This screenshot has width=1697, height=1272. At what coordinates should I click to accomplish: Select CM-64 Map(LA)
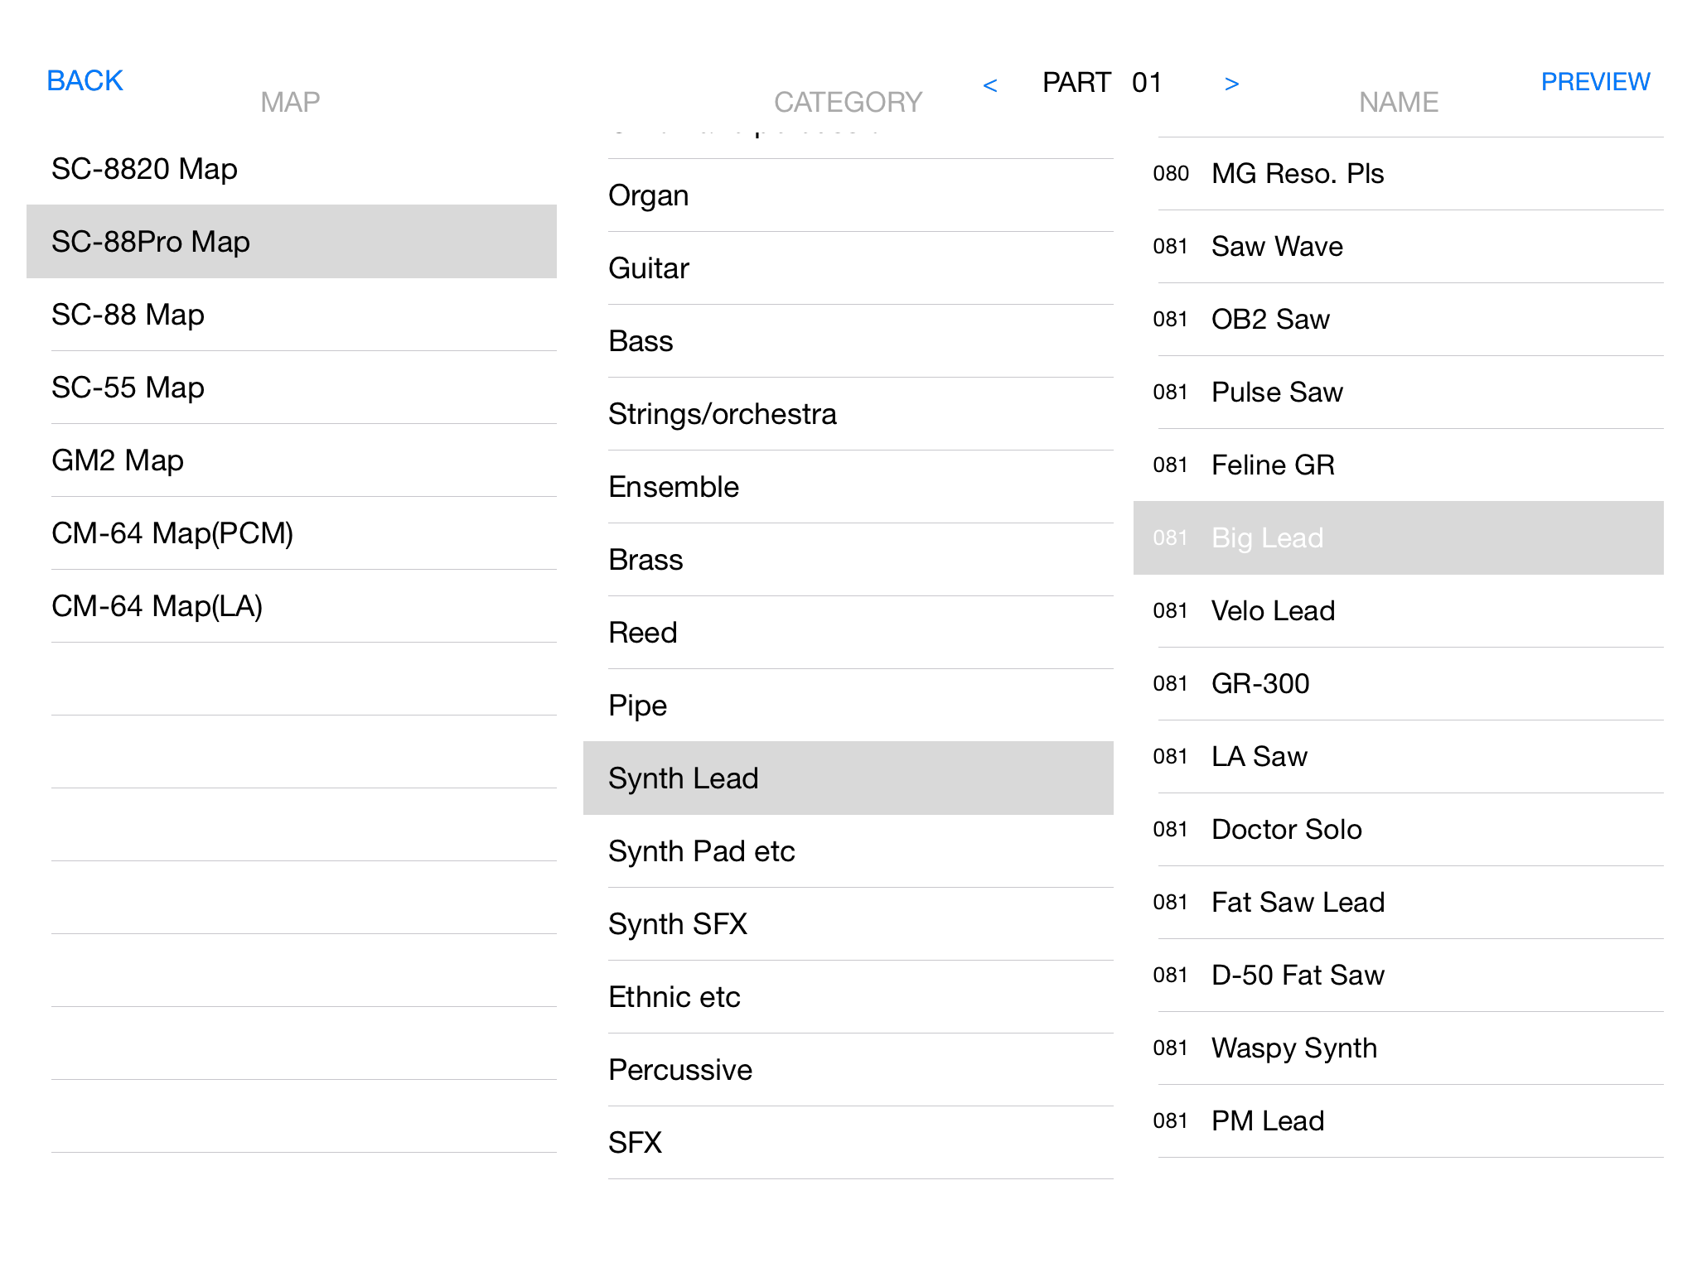(x=292, y=606)
